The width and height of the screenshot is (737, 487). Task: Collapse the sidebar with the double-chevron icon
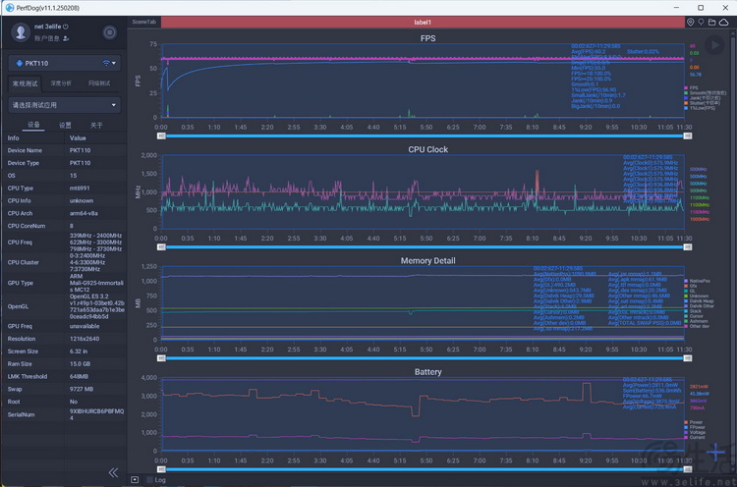(x=113, y=472)
